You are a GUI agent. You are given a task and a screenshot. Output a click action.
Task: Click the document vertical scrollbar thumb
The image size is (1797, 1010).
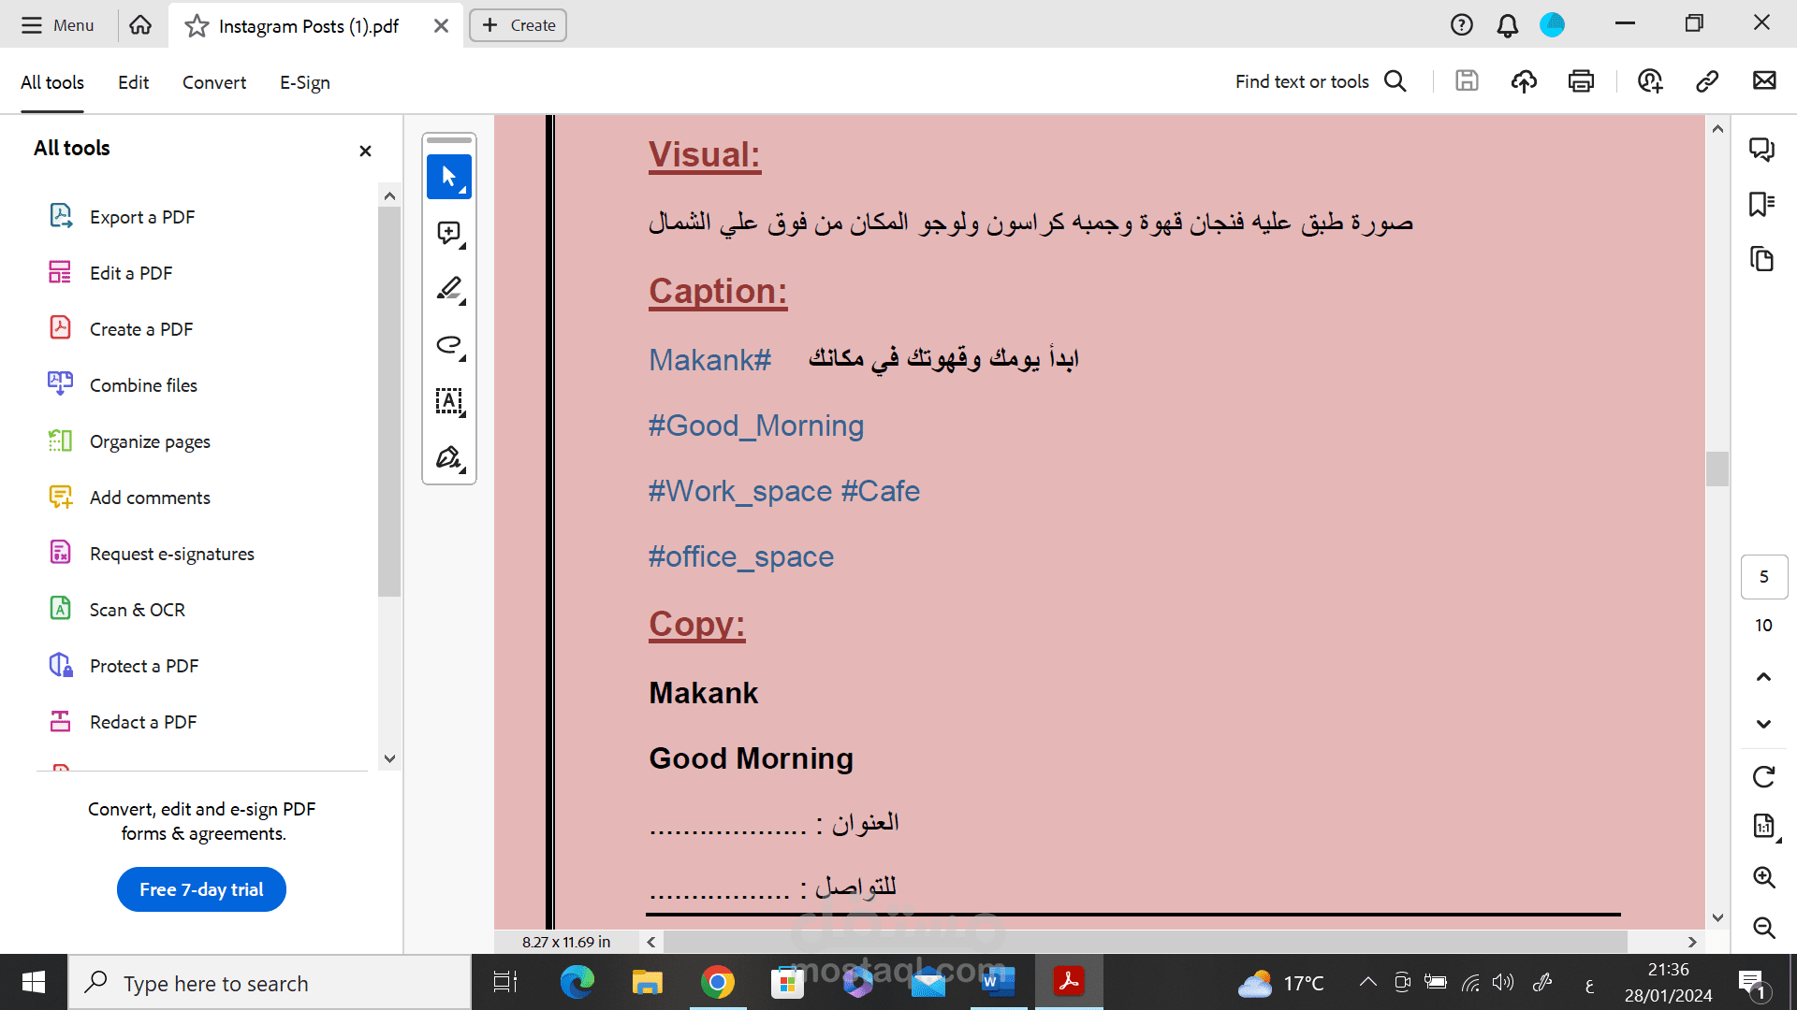[1717, 469]
